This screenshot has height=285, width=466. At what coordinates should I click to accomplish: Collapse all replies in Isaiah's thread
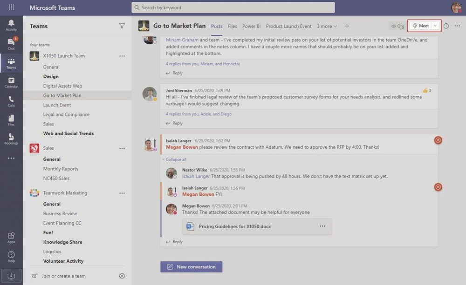[176, 159]
